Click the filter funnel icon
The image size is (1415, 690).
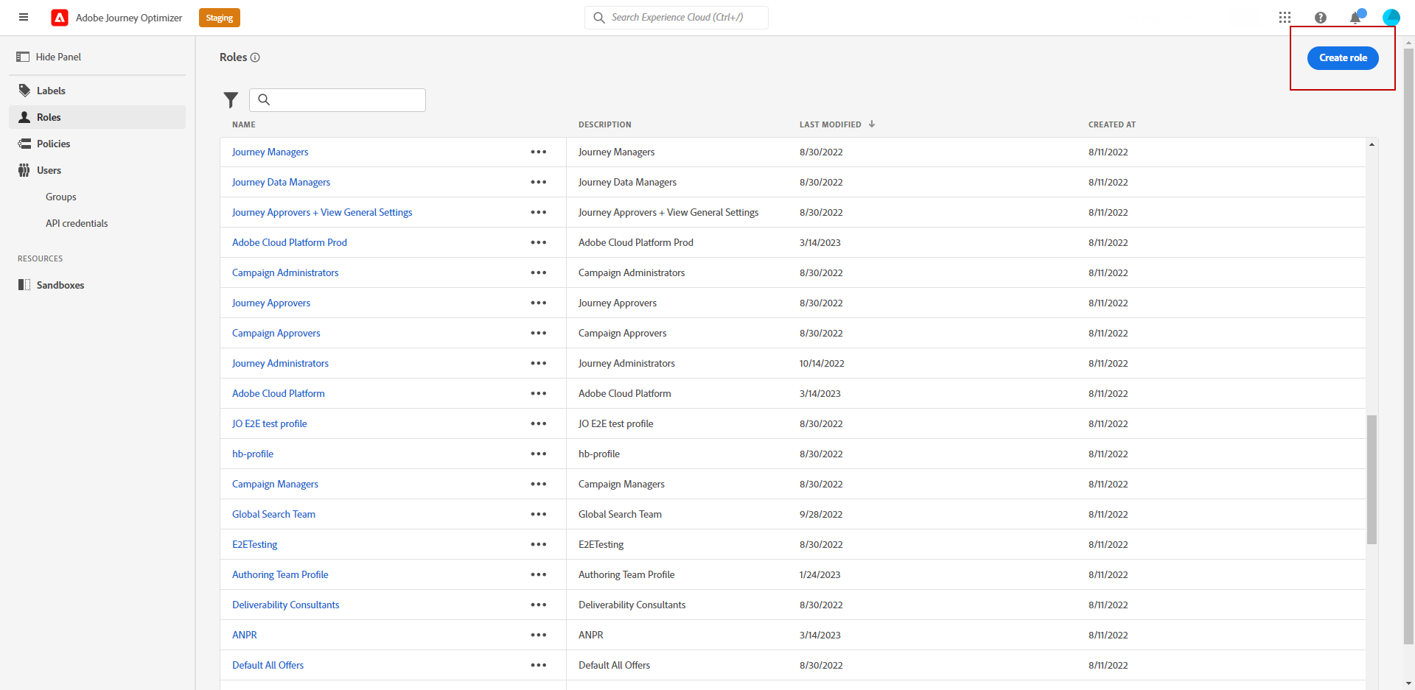click(231, 100)
